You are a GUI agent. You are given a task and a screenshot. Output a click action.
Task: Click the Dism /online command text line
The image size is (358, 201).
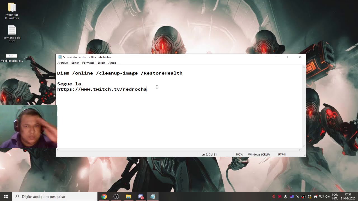[120, 73]
